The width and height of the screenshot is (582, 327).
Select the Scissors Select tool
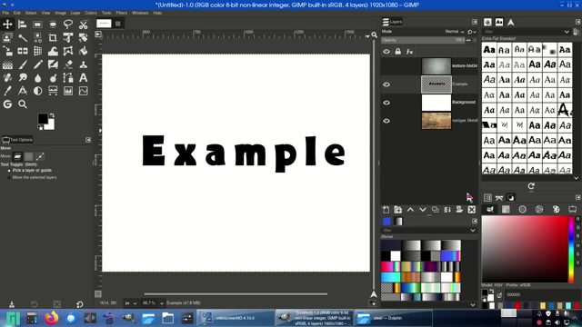click(x=83, y=25)
